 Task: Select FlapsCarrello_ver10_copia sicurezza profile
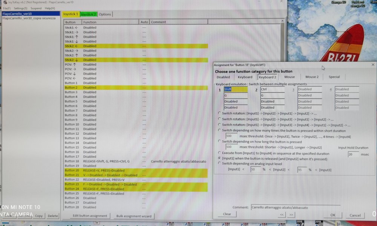pos(31,18)
